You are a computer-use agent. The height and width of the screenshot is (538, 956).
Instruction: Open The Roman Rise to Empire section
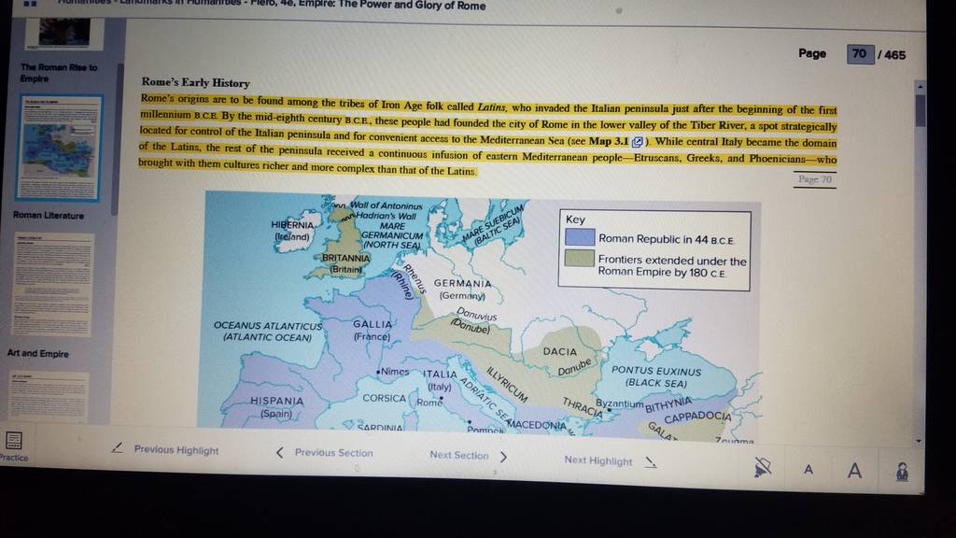59,73
